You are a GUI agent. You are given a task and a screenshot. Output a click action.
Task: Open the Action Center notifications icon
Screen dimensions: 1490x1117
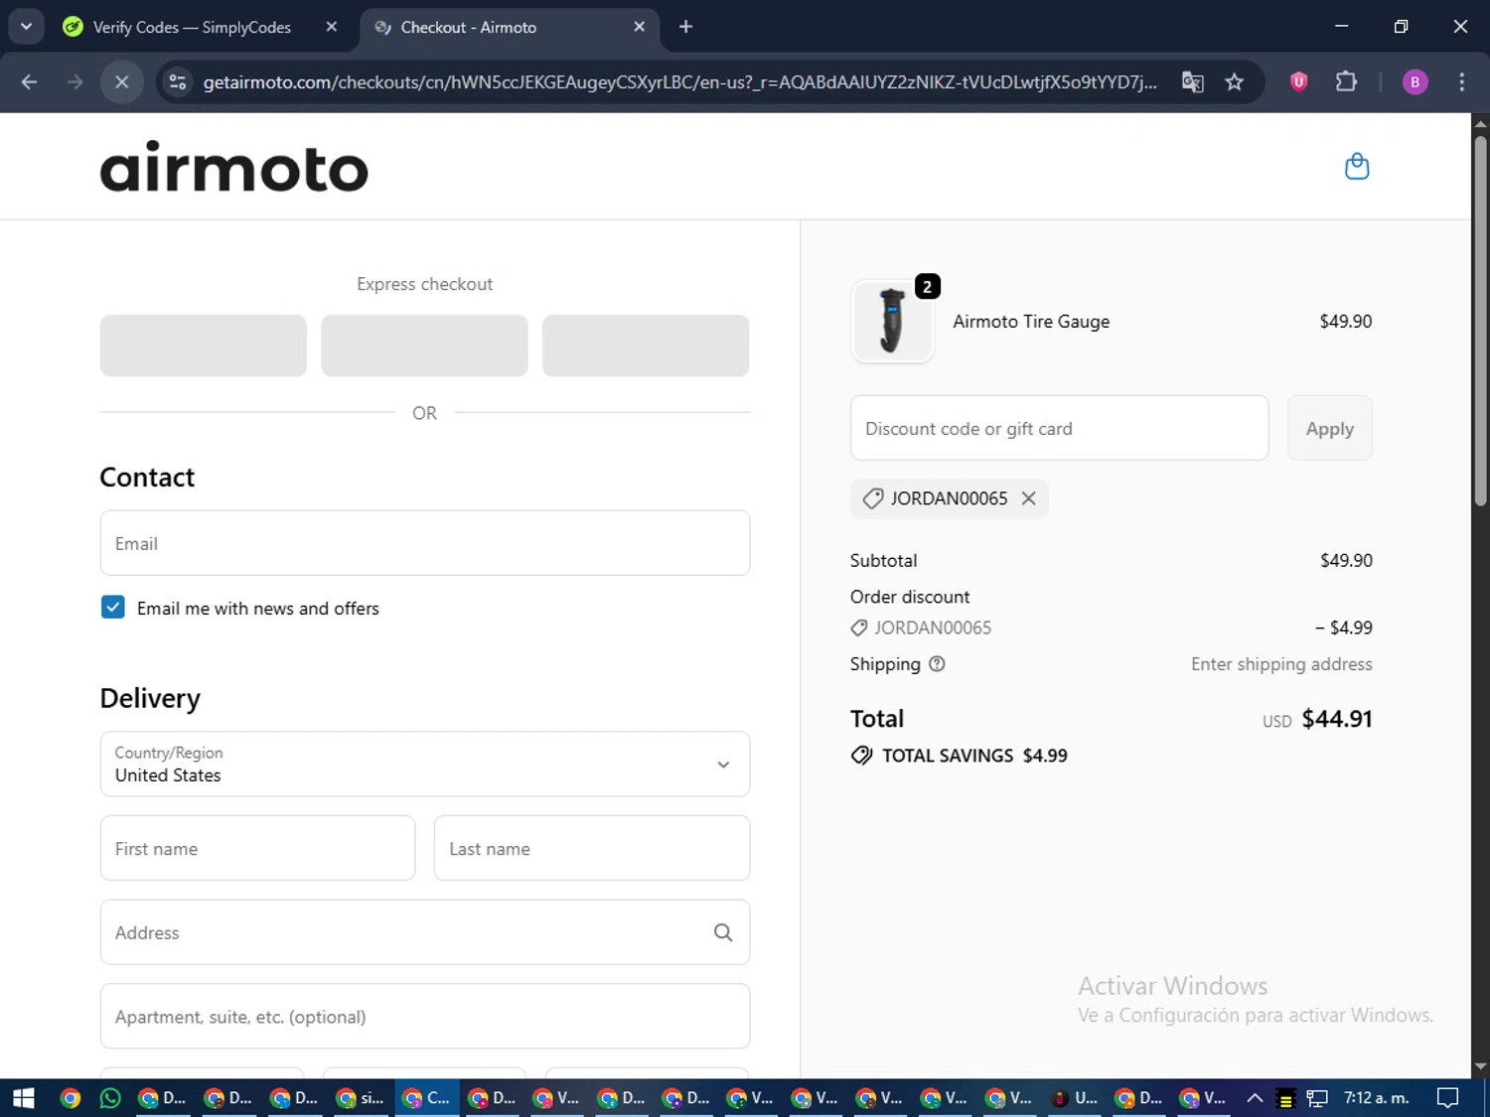[1448, 1098]
